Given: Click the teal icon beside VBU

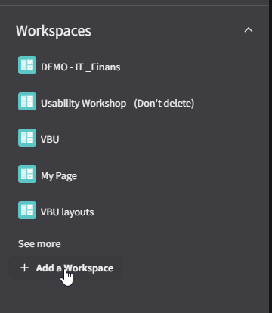Looking at the screenshot, I should tap(27, 138).
